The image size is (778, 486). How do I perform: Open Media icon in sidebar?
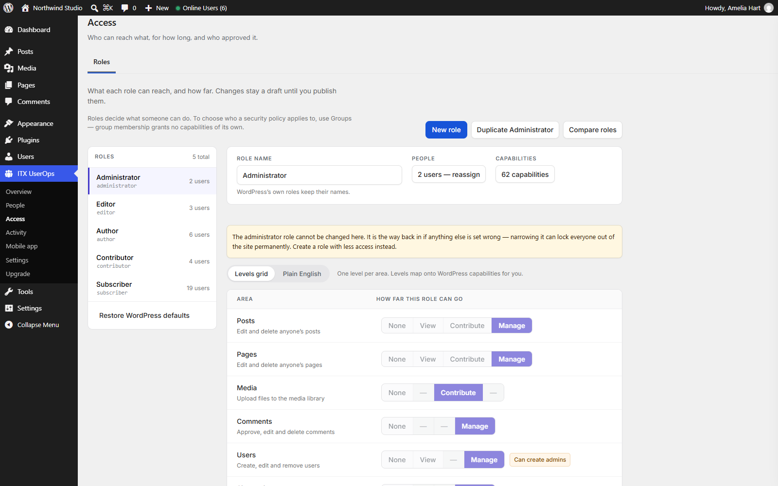coord(9,68)
